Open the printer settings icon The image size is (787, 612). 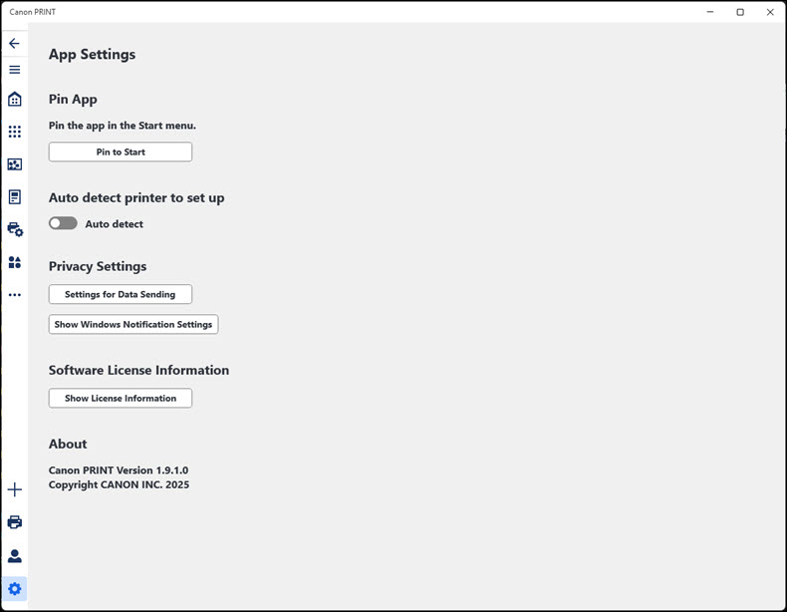click(14, 229)
